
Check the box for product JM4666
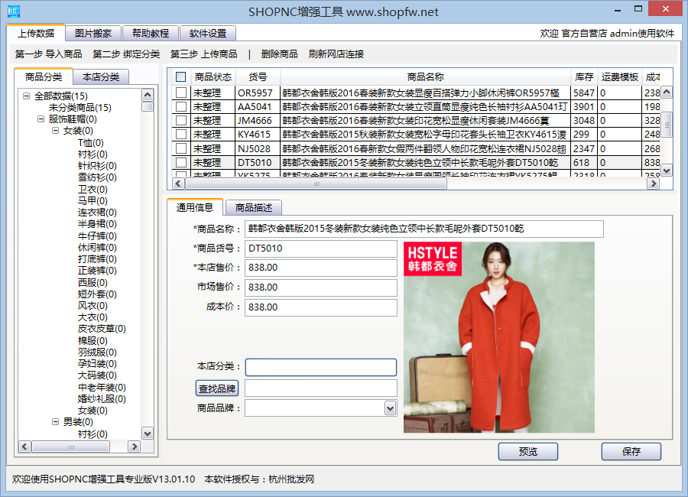[180, 120]
